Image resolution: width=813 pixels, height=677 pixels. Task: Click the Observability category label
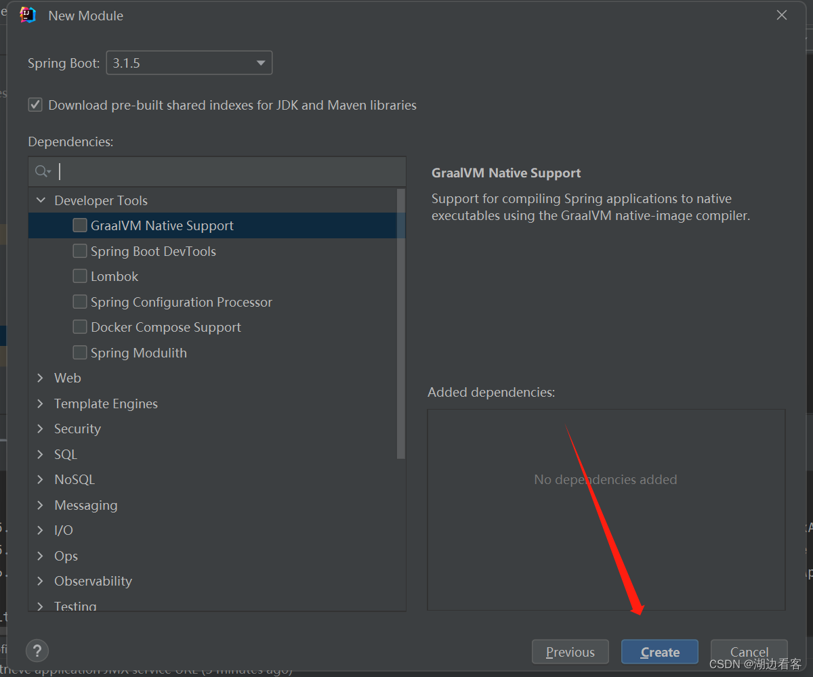93,581
